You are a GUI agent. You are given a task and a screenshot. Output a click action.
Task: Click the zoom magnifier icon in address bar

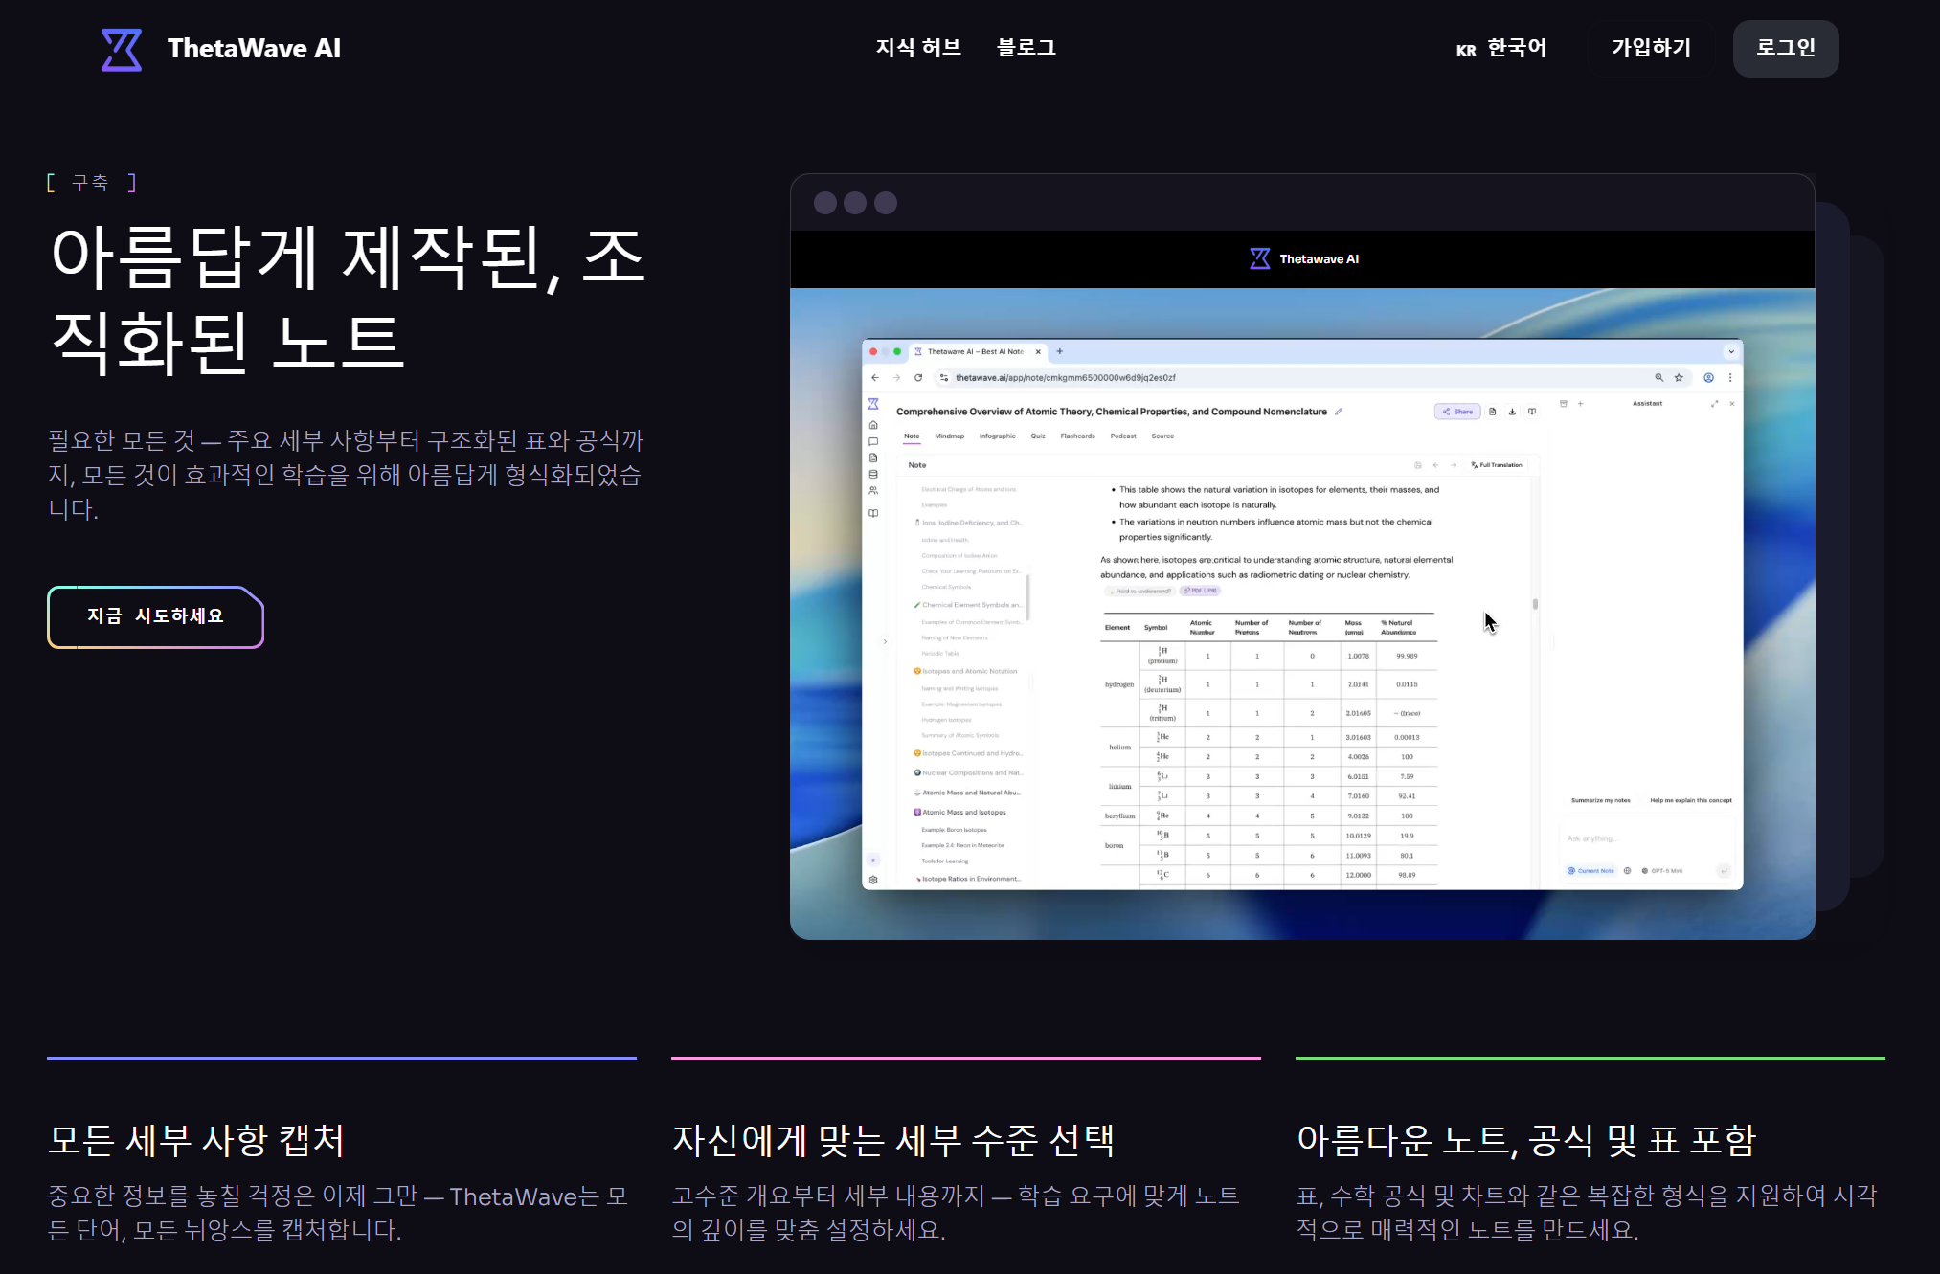(x=1659, y=378)
